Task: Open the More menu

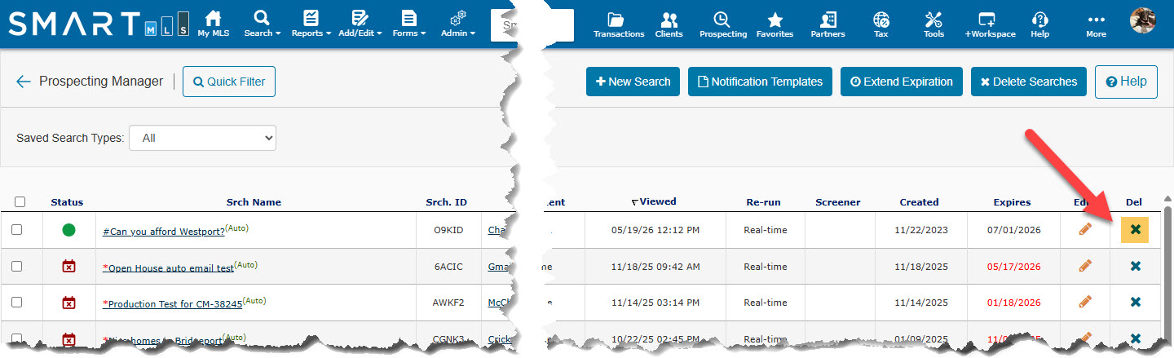Action: coord(1096,24)
